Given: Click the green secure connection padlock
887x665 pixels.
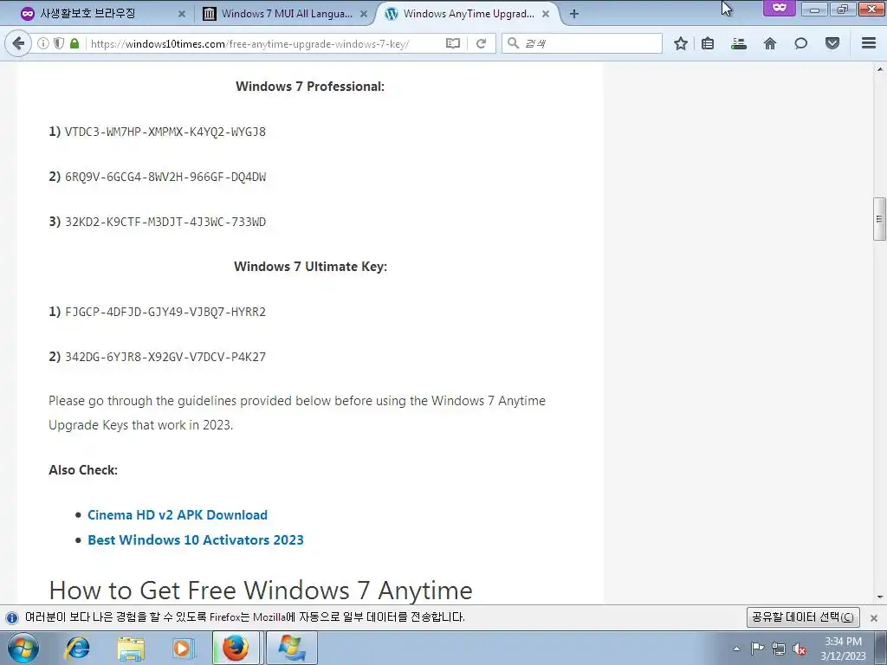Looking at the screenshot, I should coord(74,43).
